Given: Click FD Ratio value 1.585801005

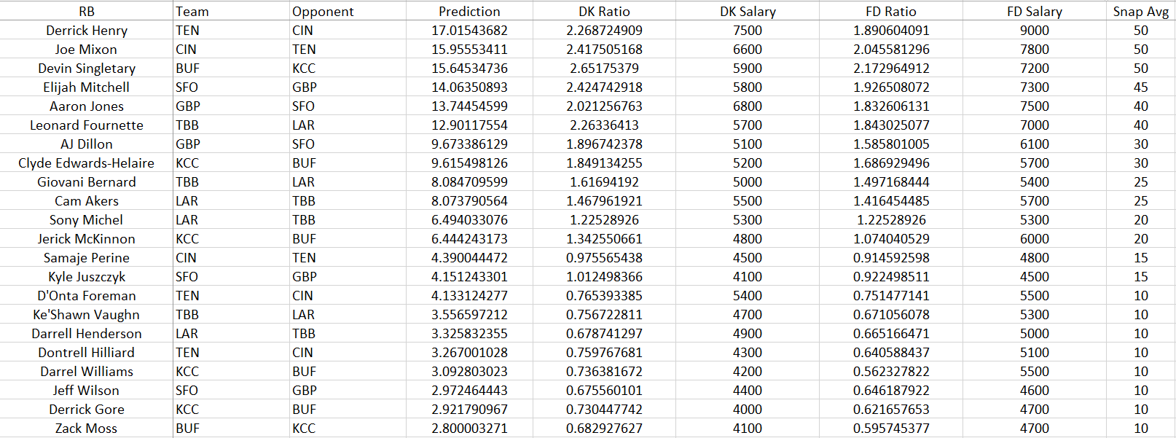Looking at the screenshot, I should (x=891, y=144).
